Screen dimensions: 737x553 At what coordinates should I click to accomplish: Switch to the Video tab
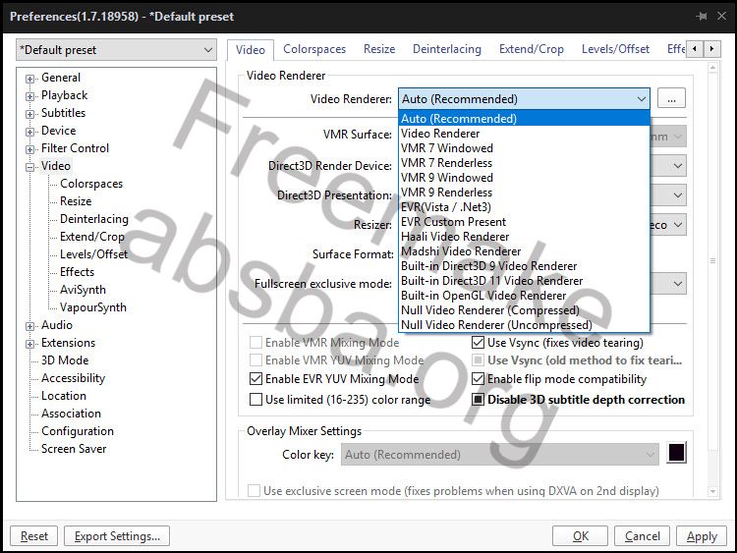[x=251, y=50]
